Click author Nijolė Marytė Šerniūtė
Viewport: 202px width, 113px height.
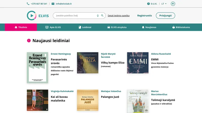click(108, 55)
